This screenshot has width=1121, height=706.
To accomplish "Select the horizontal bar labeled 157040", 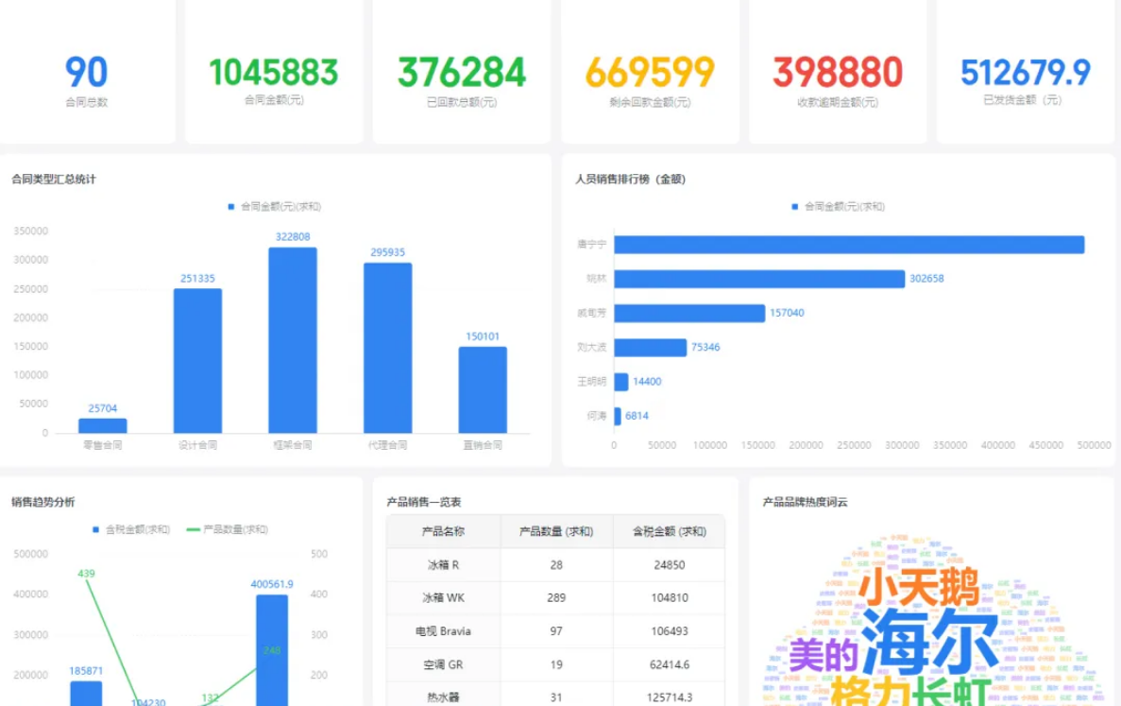I will tap(689, 313).
